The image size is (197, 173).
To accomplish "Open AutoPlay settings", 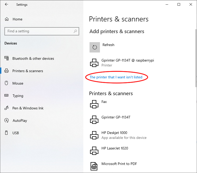I will pos(20,121).
